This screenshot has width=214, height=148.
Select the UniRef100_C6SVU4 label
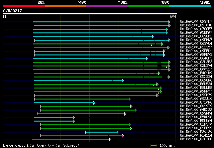coord(196,43)
